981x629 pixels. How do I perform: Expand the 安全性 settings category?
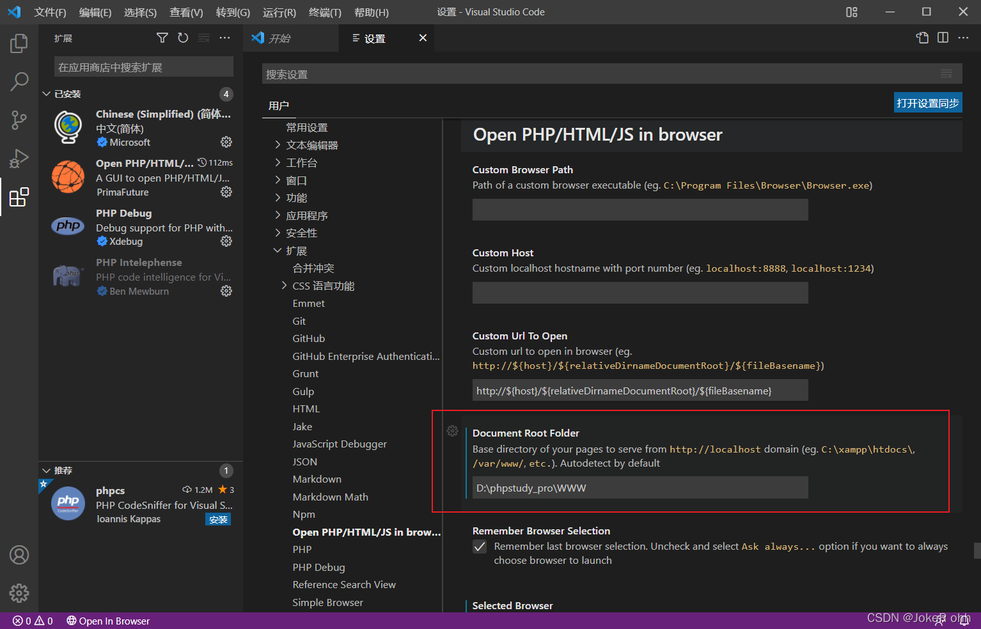[278, 233]
